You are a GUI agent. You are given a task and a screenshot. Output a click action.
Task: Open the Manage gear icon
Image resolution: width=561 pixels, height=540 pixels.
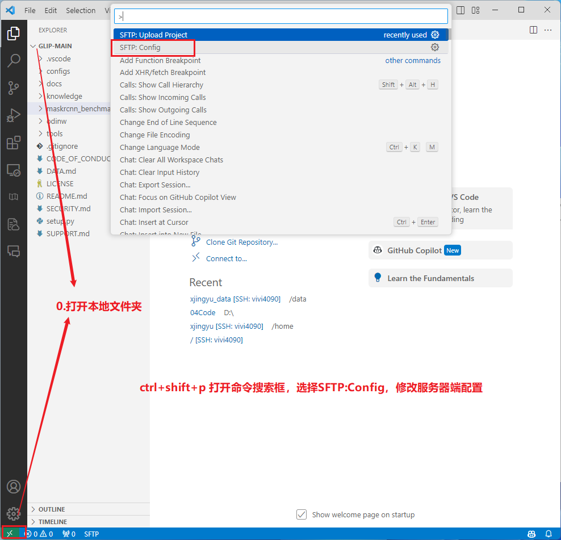pyautogui.click(x=13, y=514)
